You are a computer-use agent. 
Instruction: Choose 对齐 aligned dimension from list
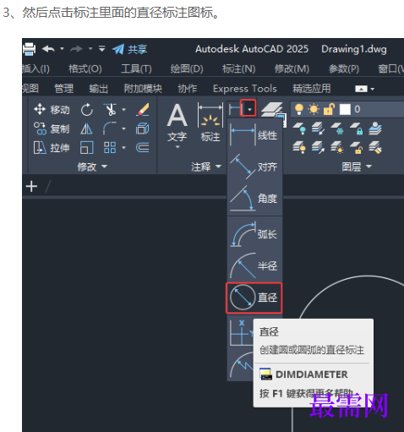[x=254, y=167]
